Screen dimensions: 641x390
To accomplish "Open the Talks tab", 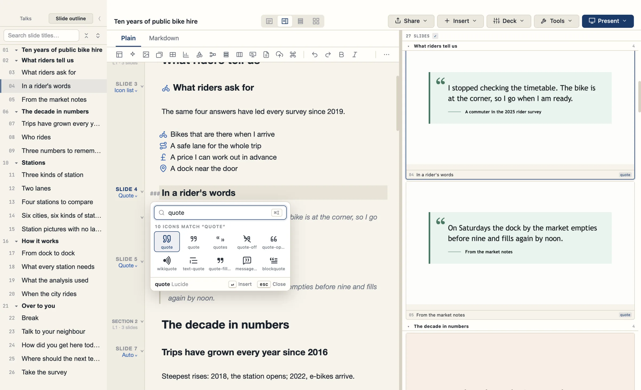I will 26,18.
